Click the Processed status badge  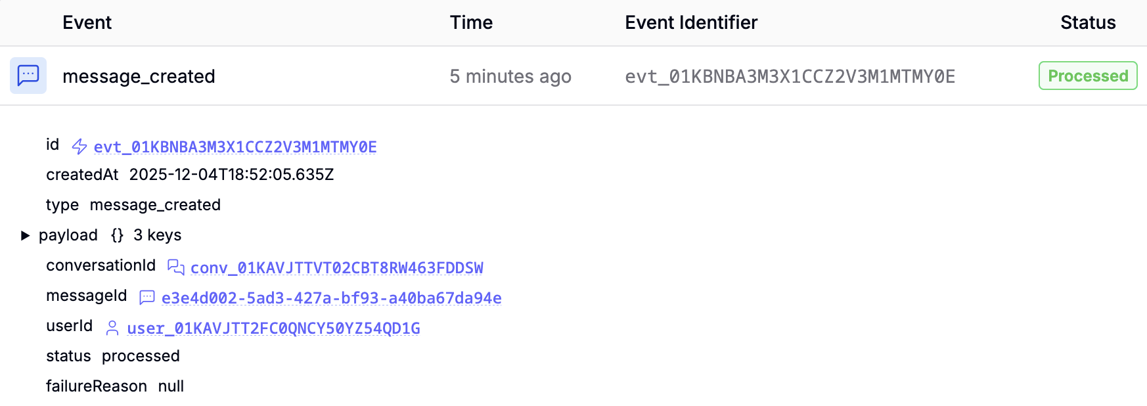point(1088,76)
